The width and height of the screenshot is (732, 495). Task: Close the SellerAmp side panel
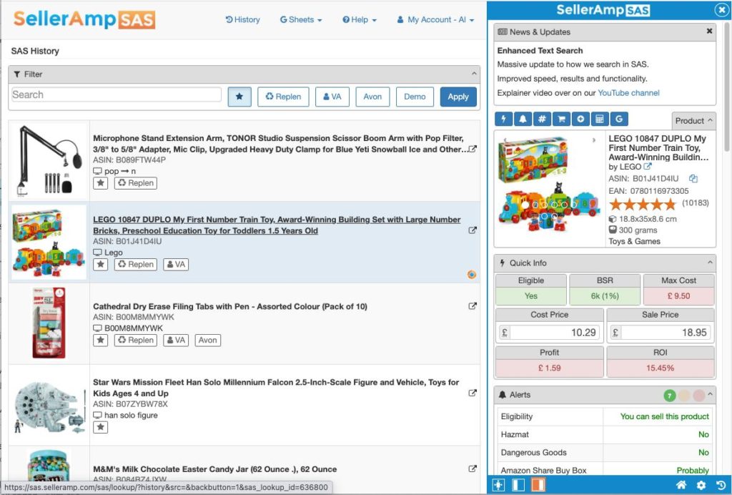click(721, 10)
